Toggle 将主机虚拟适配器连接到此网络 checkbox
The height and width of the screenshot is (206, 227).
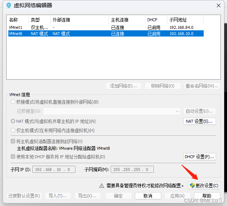click(13, 141)
